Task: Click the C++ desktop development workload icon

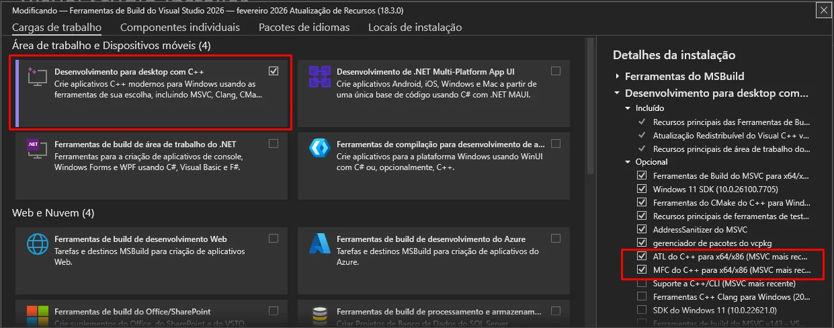Action: [x=36, y=77]
